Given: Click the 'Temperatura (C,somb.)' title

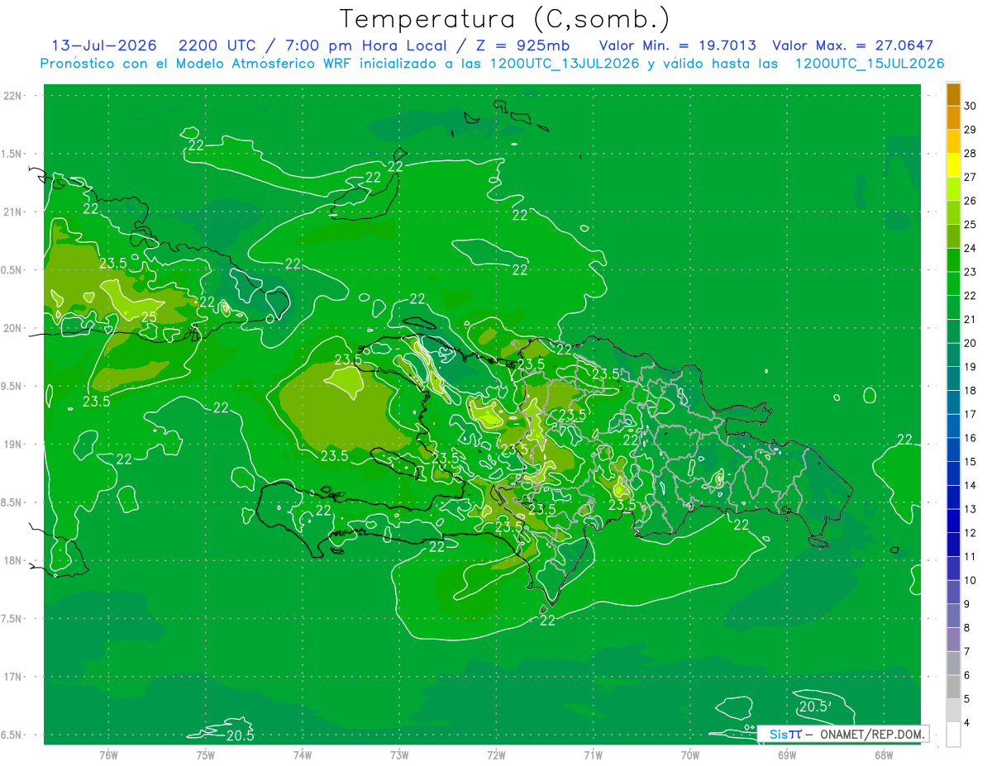Looking at the screenshot, I should 505,18.
